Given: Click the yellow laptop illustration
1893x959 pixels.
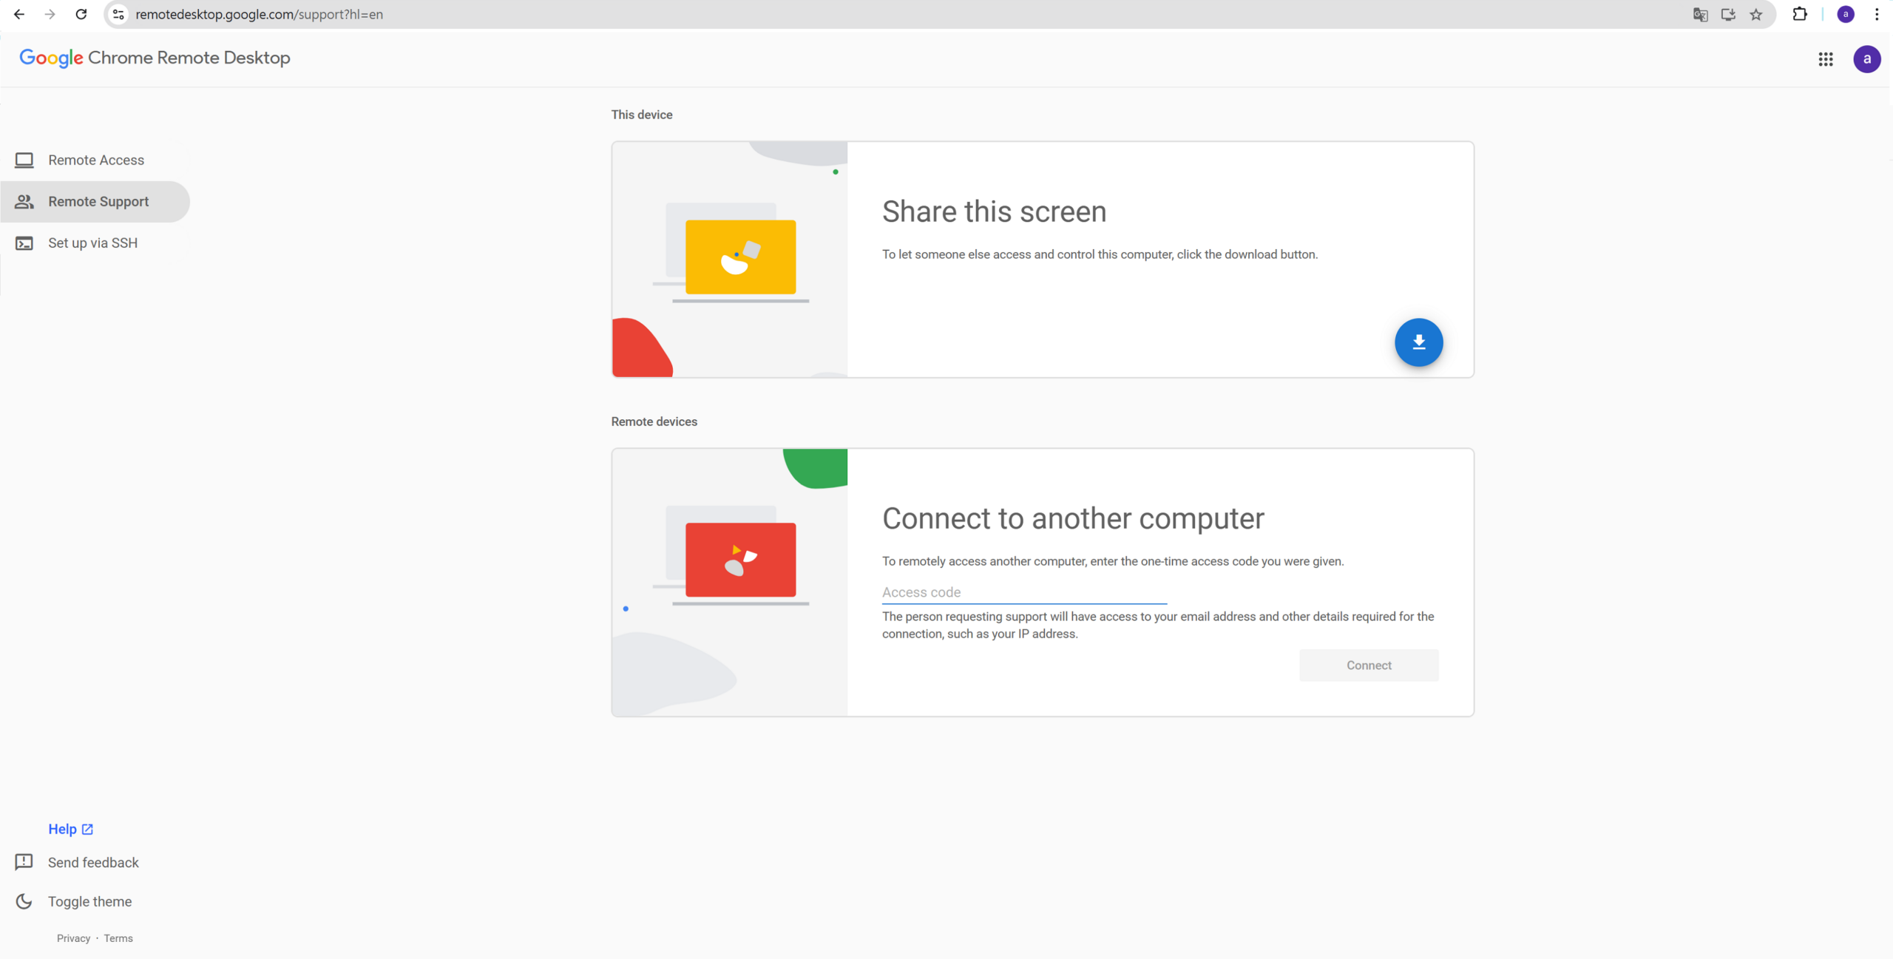Looking at the screenshot, I should tap(740, 257).
